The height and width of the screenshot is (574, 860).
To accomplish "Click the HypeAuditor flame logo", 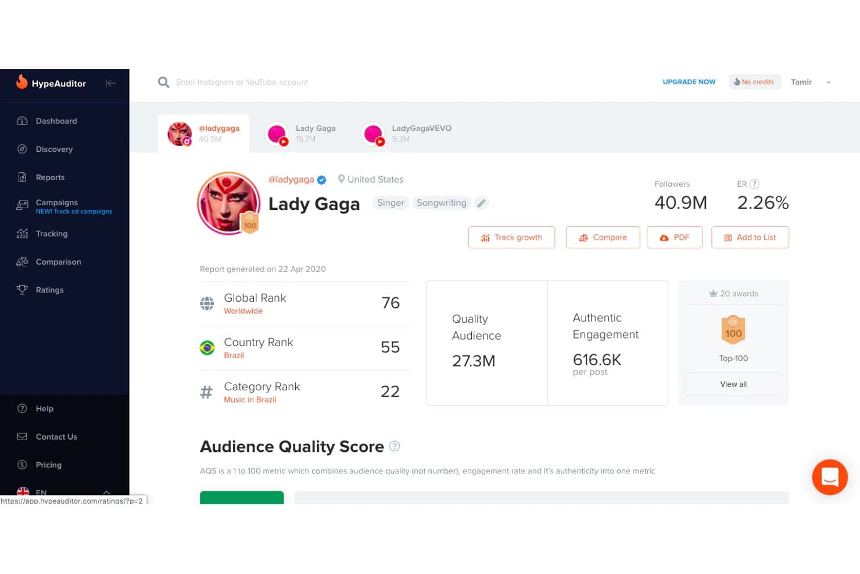I will [22, 82].
